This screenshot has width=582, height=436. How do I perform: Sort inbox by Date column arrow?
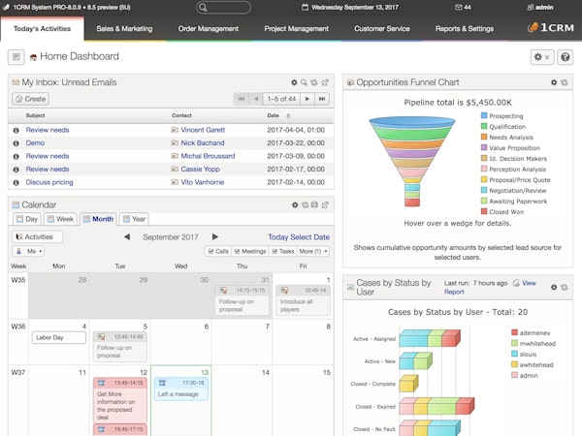pos(288,116)
